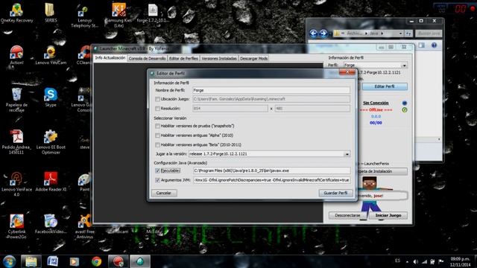
Task: Uncheck the Argumentos JVM checkbox
Action: [x=157, y=180]
